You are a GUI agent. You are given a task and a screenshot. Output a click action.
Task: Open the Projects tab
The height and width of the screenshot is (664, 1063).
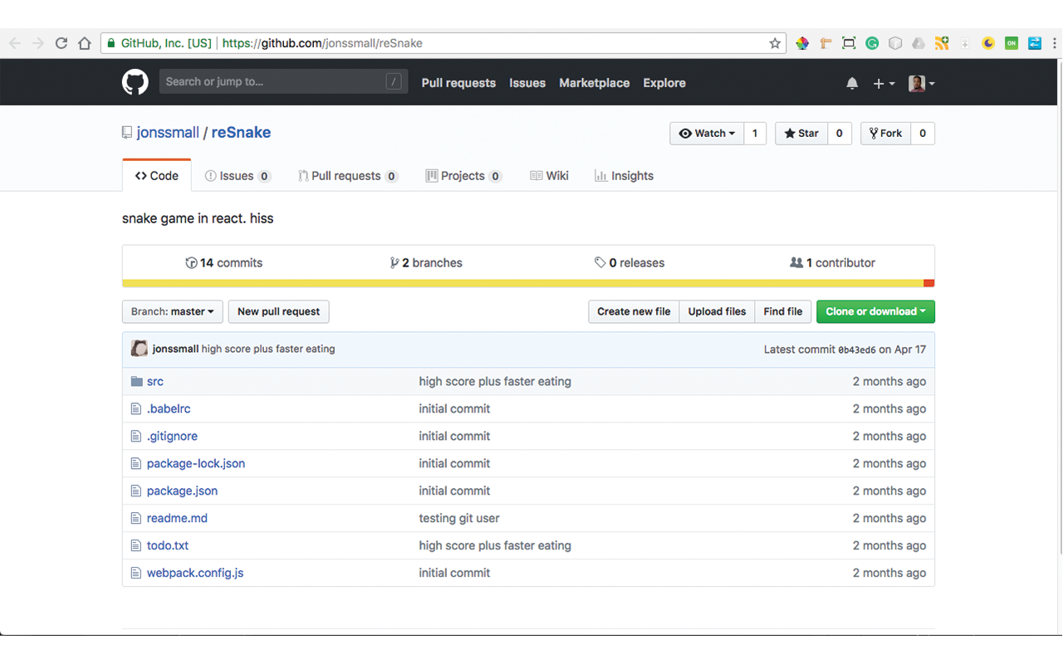[463, 176]
